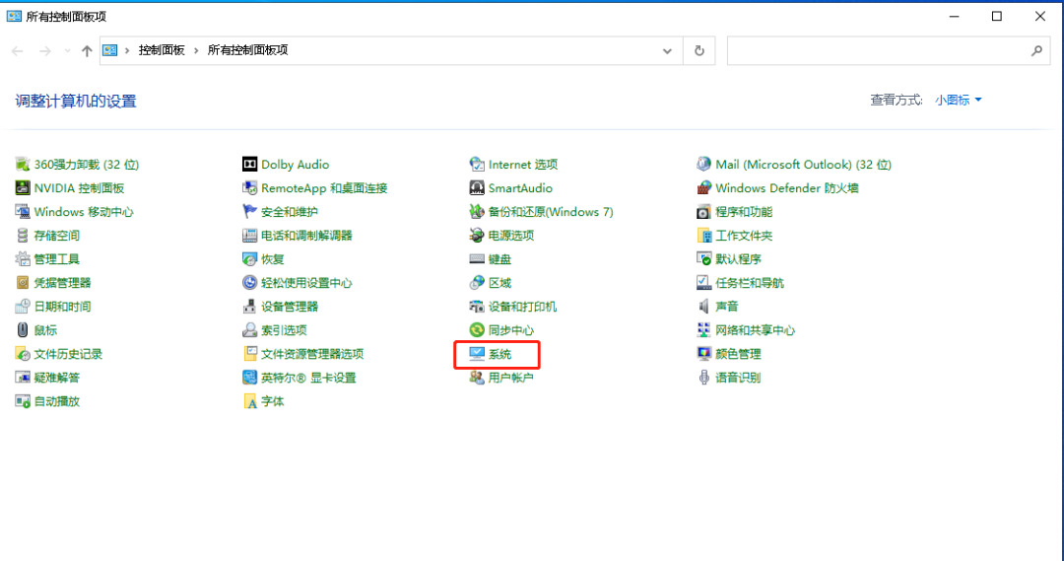The width and height of the screenshot is (1064, 561).
Task: Open the 工作文件夹 icon
Action: tap(703, 236)
